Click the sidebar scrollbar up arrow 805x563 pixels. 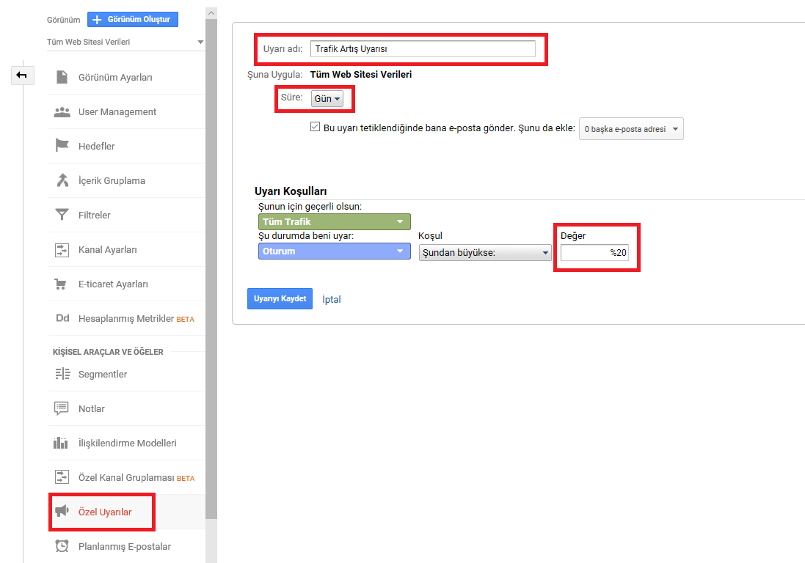[x=211, y=13]
